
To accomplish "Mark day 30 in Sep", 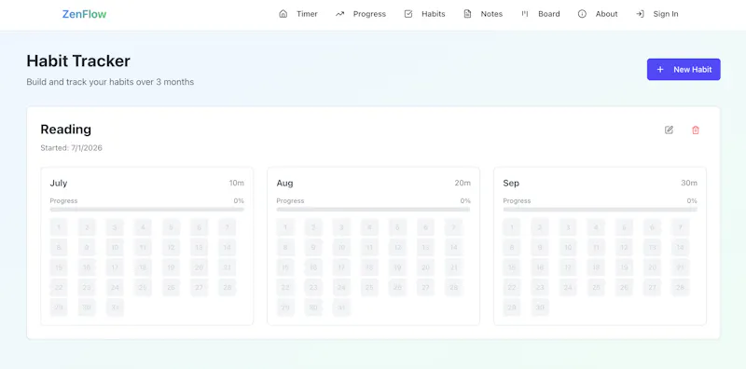I will pyautogui.click(x=540, y=307).
